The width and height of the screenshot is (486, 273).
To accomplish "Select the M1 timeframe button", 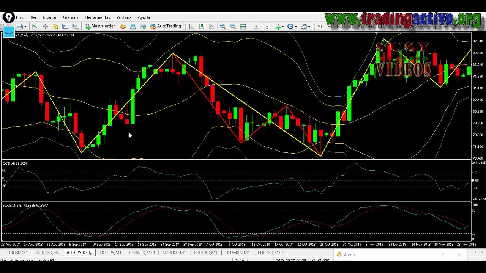I will click(320, 26).
